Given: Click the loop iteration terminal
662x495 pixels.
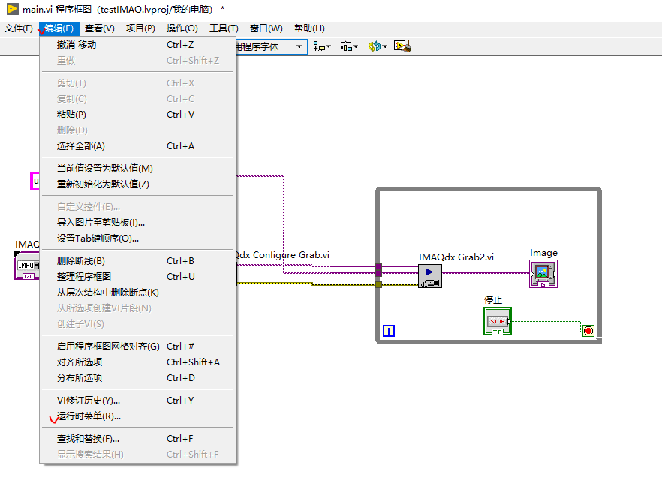Looking at the screenshot, I should pyautogui.click(x=388, y=330).
